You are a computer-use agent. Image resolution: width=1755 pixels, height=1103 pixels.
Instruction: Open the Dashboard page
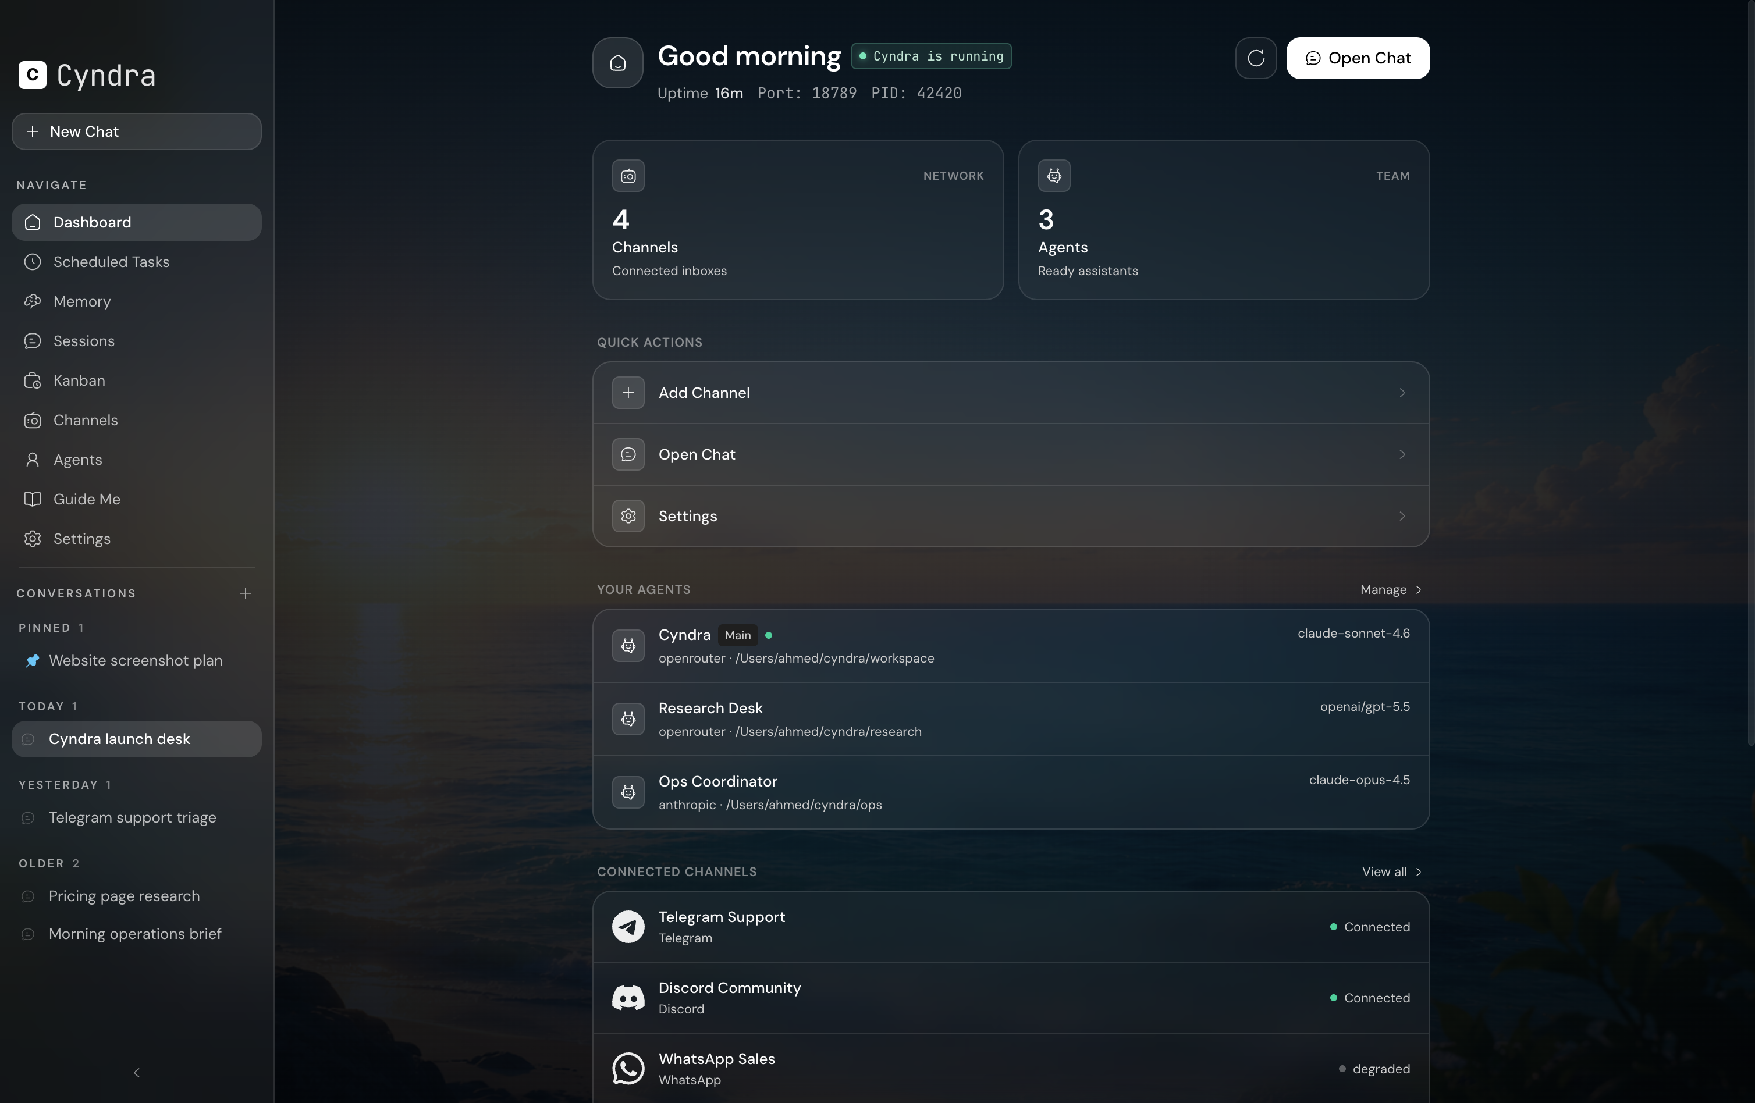136,222
